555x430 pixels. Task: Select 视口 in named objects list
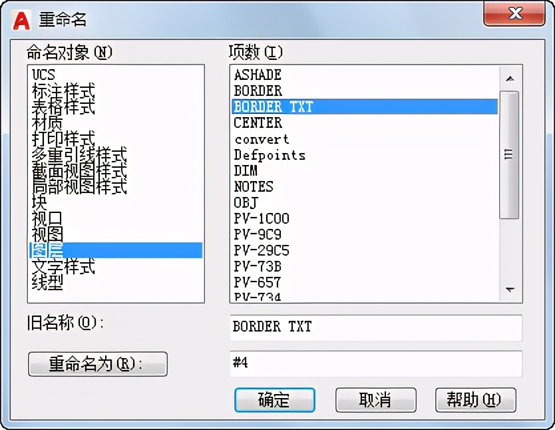point(116,218)
